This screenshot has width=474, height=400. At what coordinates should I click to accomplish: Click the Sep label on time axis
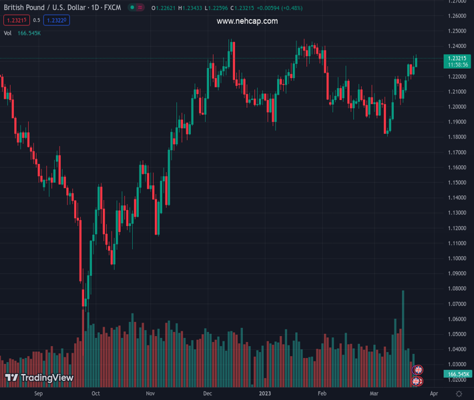point(39,393)
